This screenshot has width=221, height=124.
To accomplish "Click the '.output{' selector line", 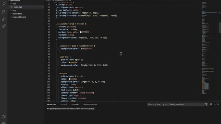I will pos(63,73).
